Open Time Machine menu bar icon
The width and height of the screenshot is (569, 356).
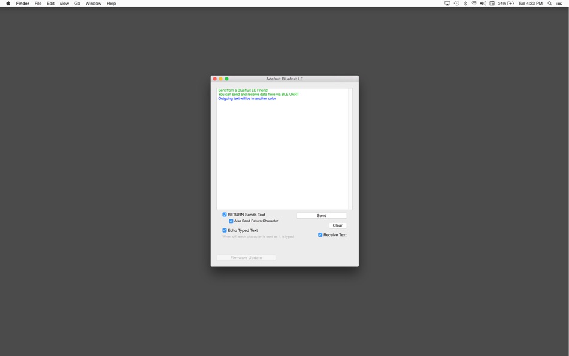[456, 3]
